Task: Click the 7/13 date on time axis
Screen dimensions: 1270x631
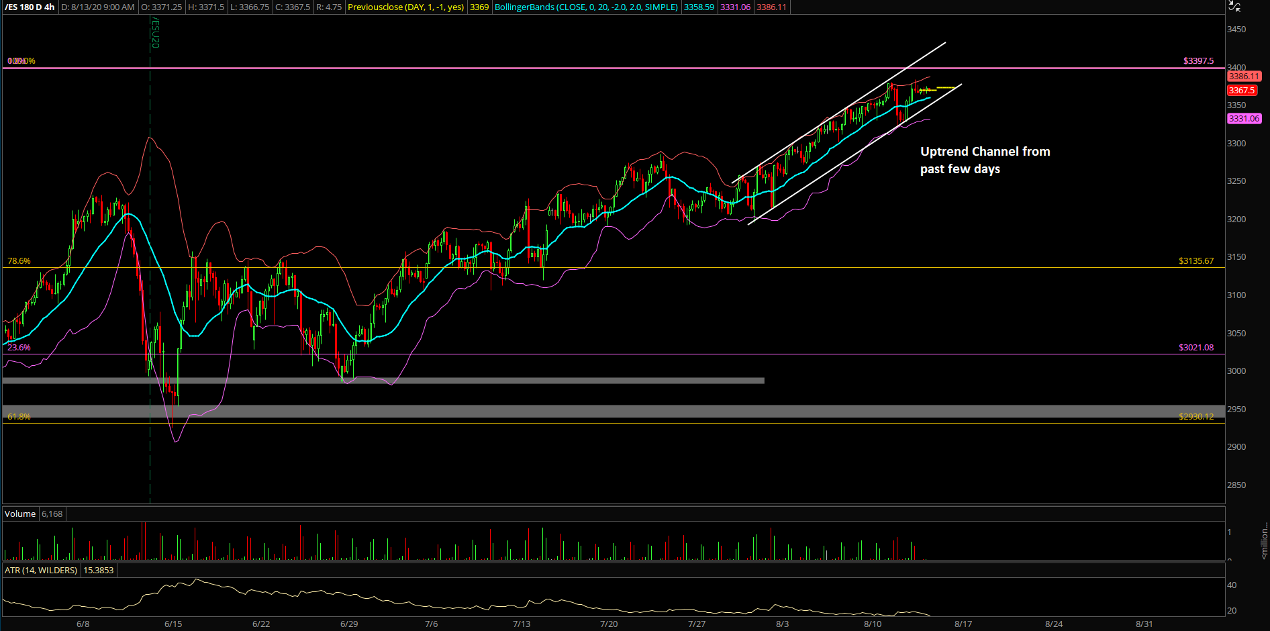Action: [522, 624]
